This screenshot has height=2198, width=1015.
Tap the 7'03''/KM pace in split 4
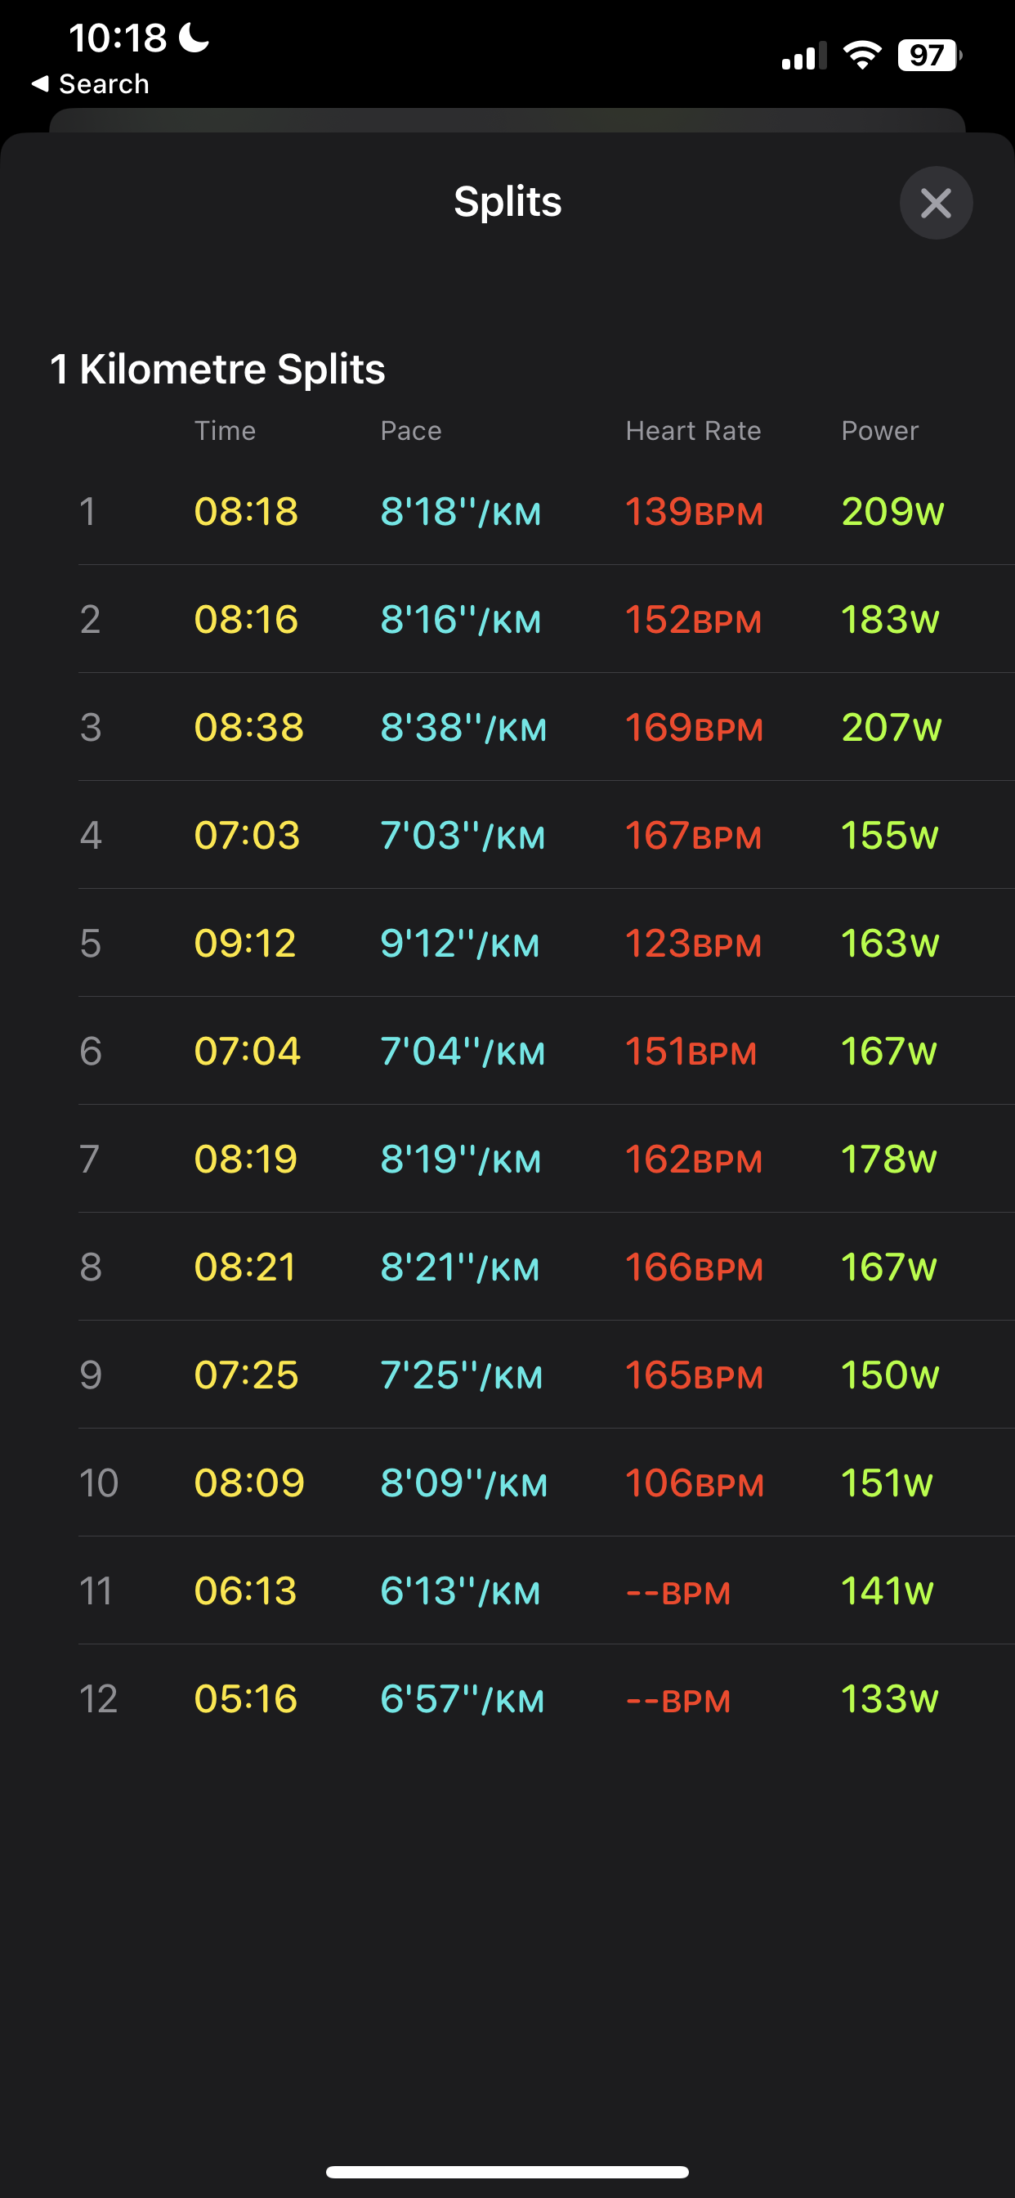(x=463, y=836)
